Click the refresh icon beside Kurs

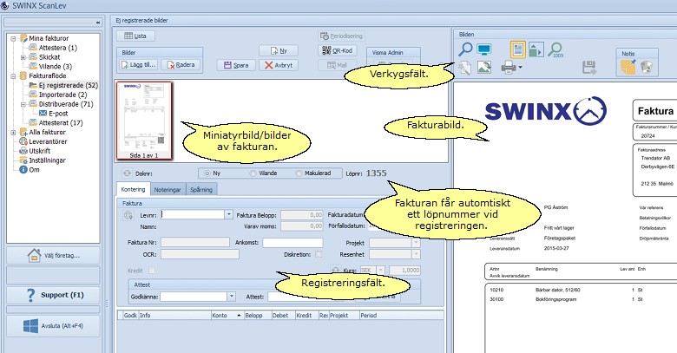[x=335, y=270]
